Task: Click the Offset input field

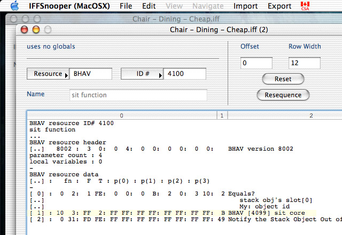Action: (256, 64)
